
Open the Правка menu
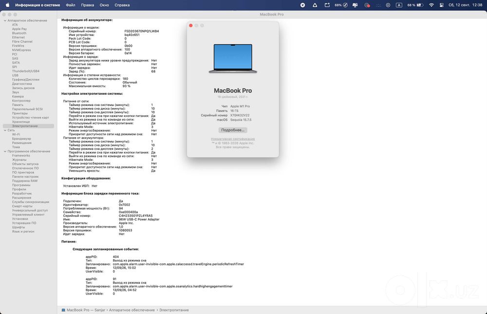pyautogui.click(x=88, y=5)
